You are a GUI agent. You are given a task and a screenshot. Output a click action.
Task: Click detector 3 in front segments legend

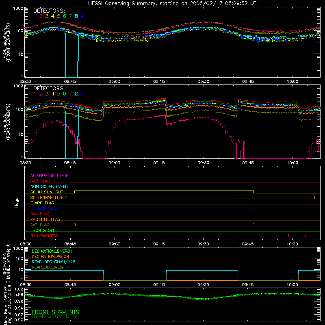47,16
